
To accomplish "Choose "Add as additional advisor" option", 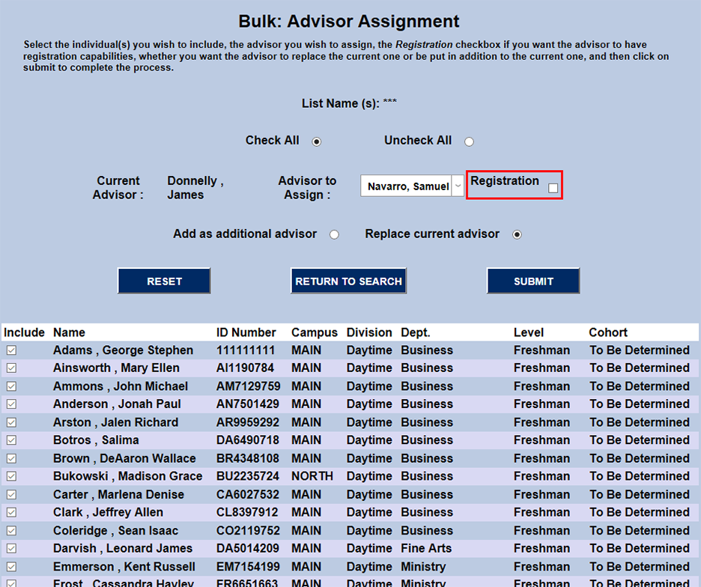I will [334, 234].
